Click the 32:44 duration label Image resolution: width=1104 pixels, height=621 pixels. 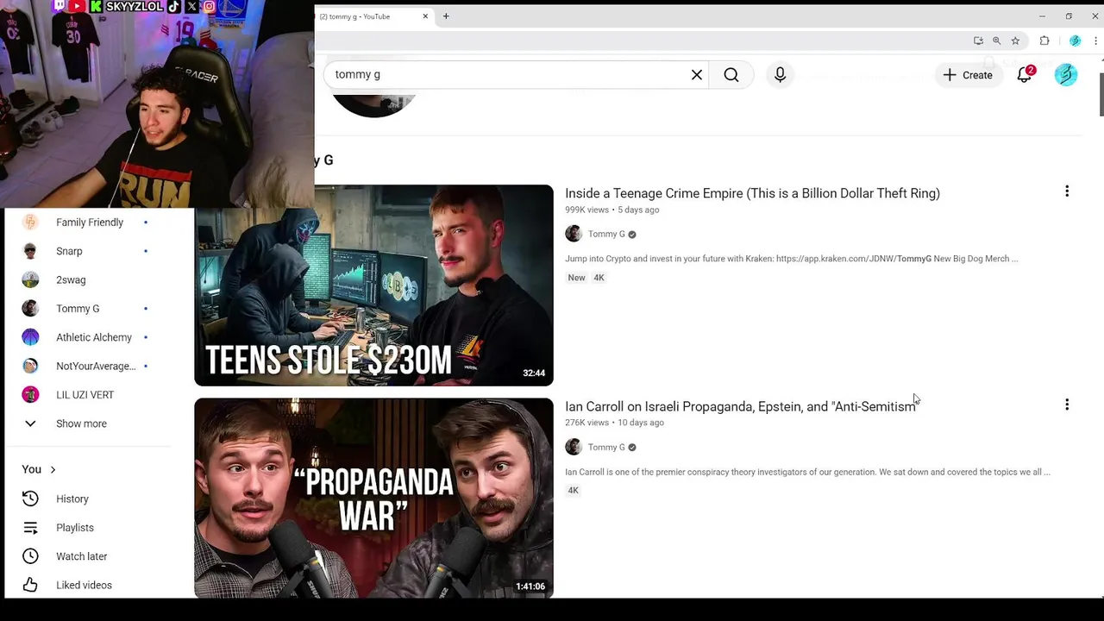pyautogui.click(x=534, y=373)
